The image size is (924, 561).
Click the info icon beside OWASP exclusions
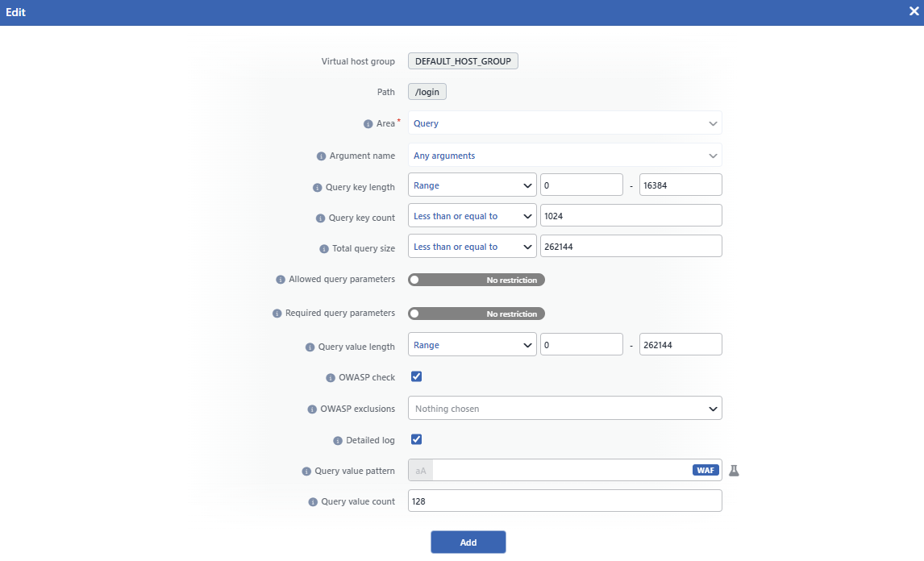[x=312, y=409]
